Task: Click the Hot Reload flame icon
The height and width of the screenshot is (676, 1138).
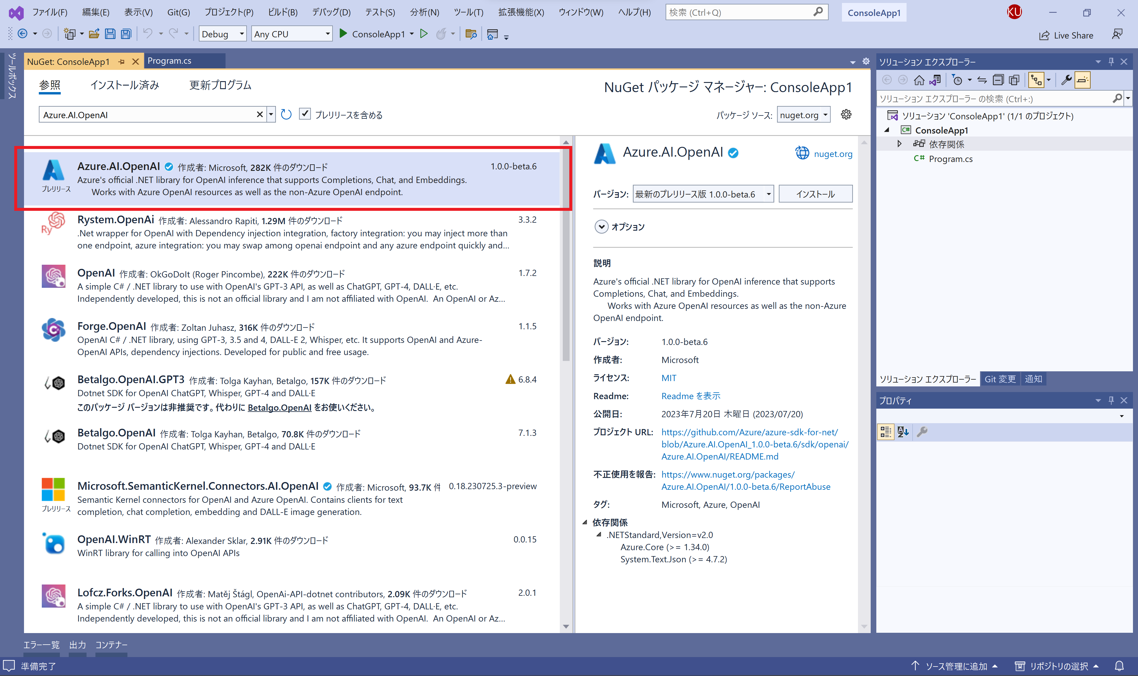Action: (x=441, y=34)
